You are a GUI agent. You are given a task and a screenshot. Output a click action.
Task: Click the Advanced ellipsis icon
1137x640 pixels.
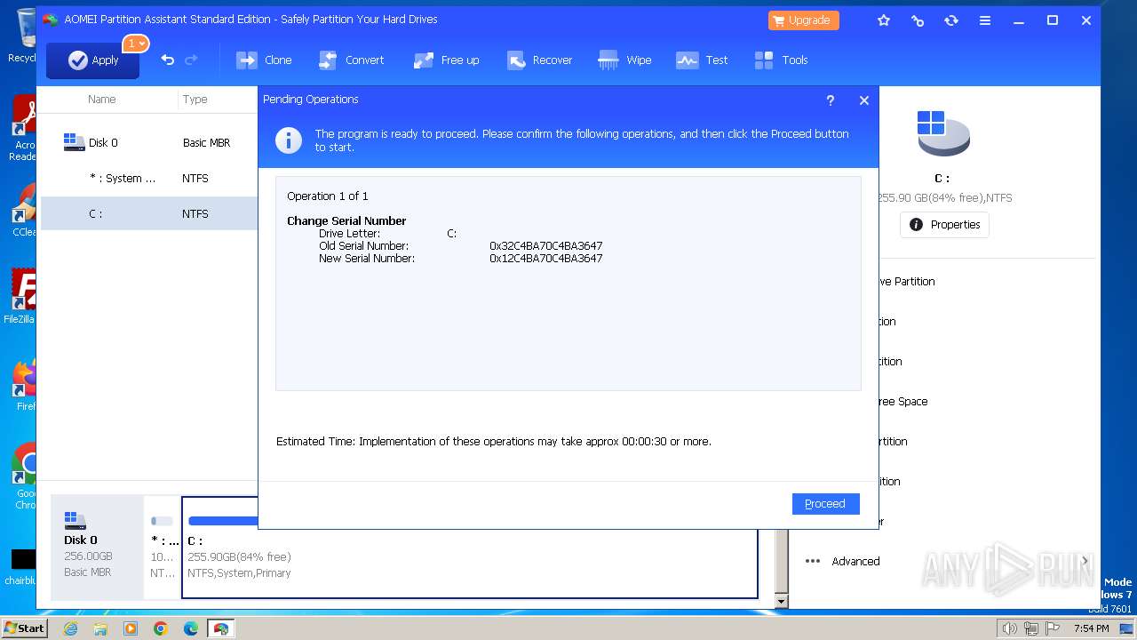[813, 561]
